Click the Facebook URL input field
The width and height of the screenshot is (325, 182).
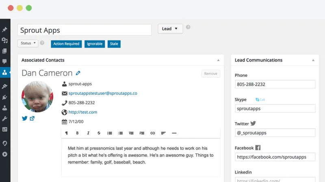(x=275, y=157)
